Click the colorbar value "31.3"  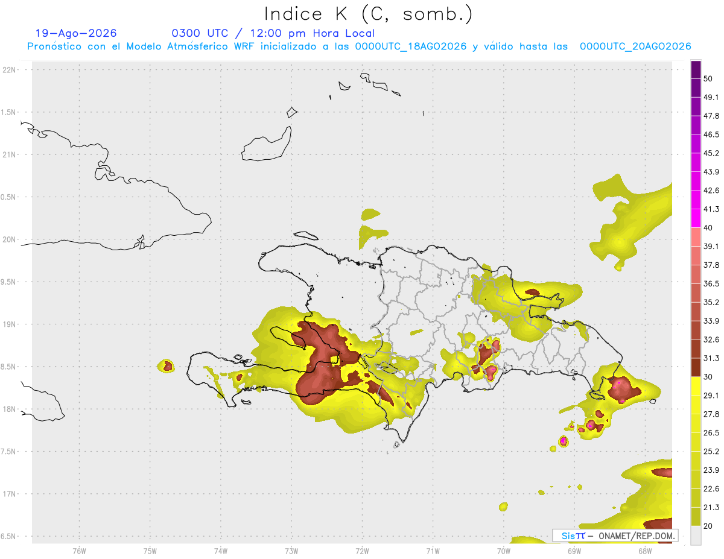(x=711, y=358)
